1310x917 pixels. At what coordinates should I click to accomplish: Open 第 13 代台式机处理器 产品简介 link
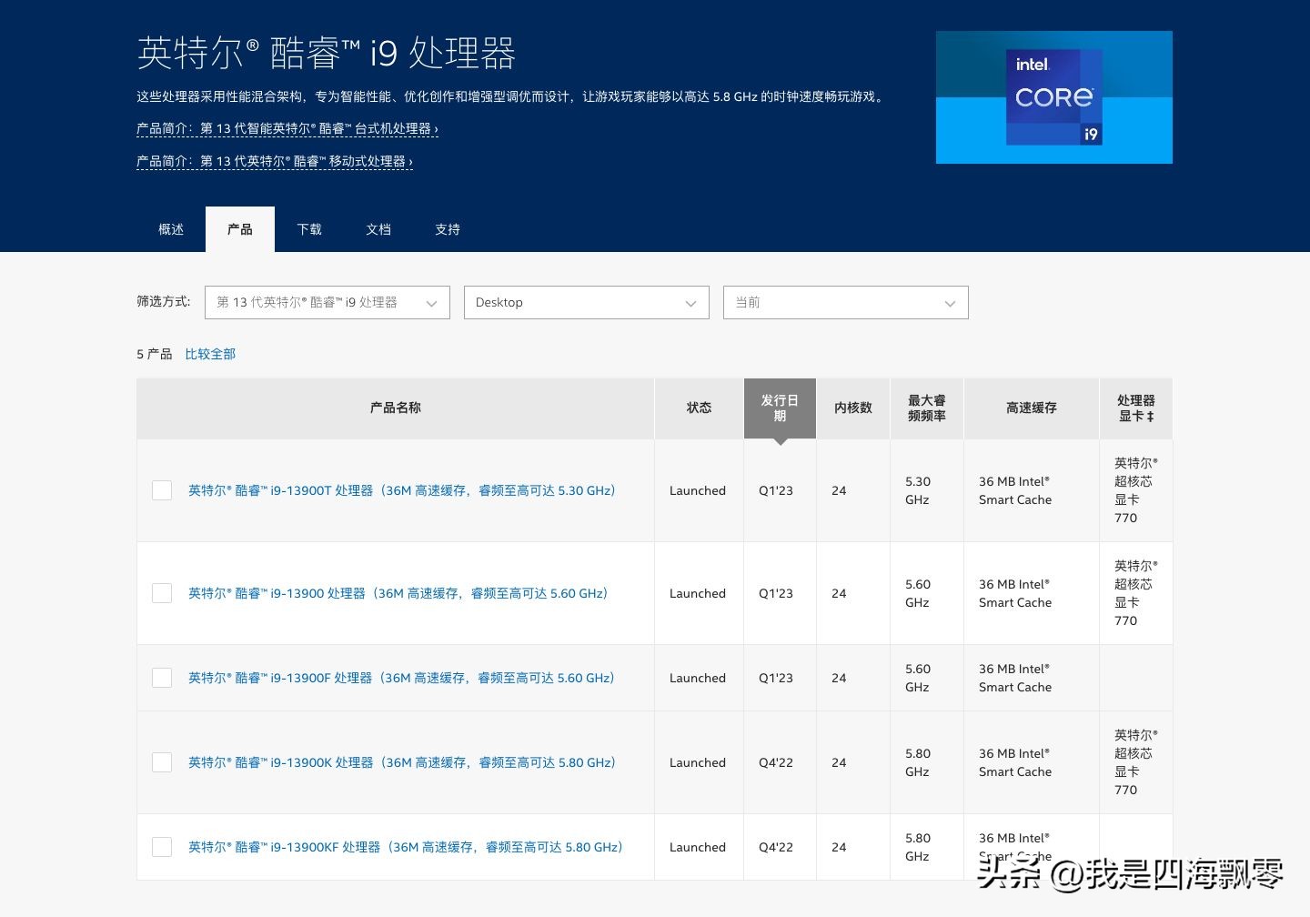[286, 128]
